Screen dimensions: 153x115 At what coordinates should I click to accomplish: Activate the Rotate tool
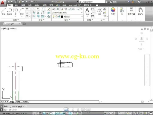[x=38, y=9]
